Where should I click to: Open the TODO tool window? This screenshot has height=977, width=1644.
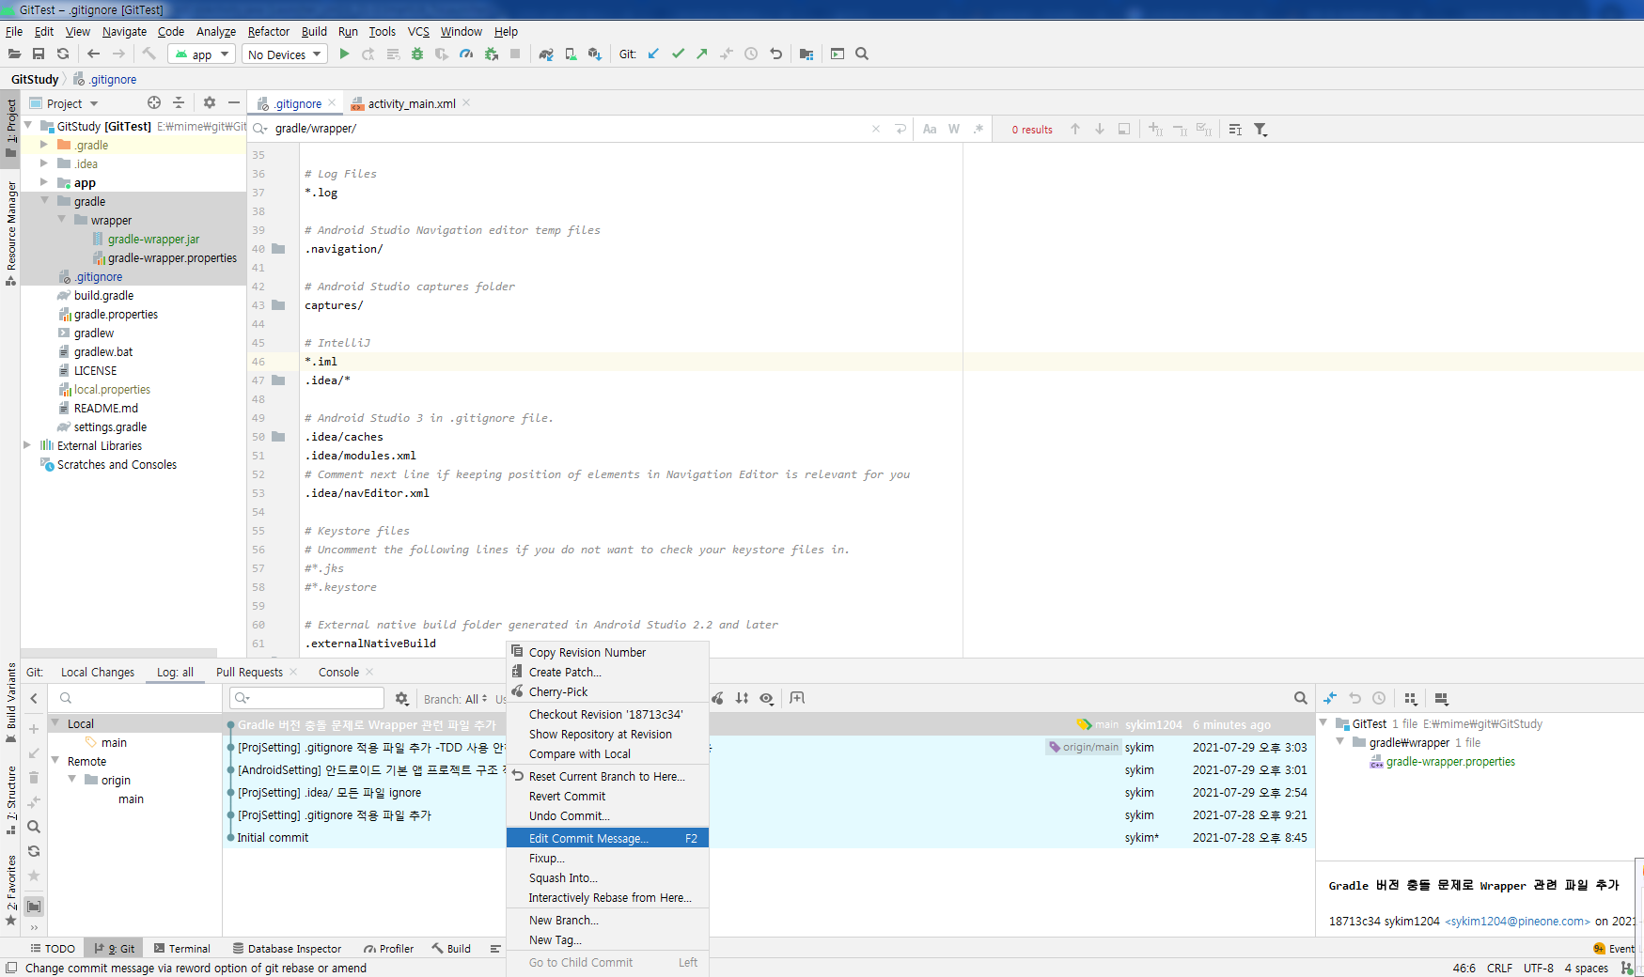[53, 949]
